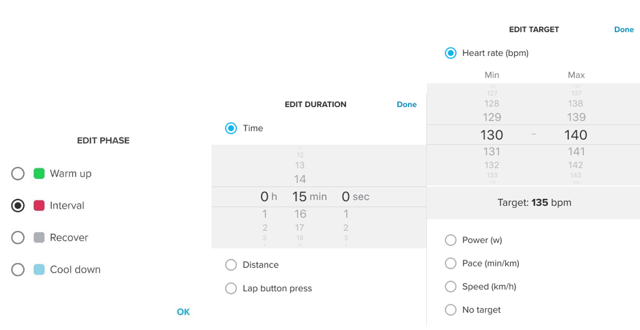Choose Distance as the duration type
This screenshot has width=640, height=330.
pyautogui.click(x=231, y=264)
